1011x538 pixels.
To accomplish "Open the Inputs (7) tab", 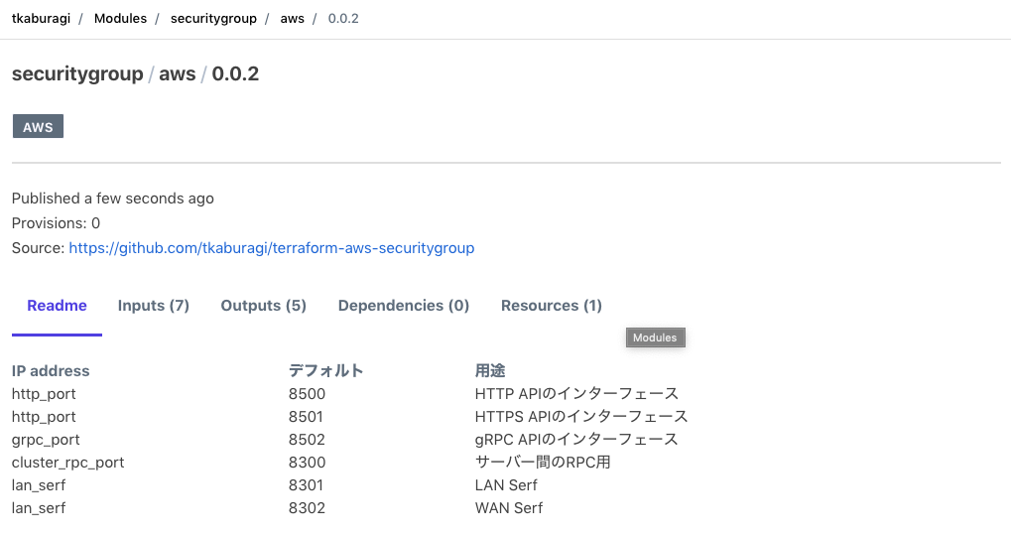I will [x=154, y=306].
